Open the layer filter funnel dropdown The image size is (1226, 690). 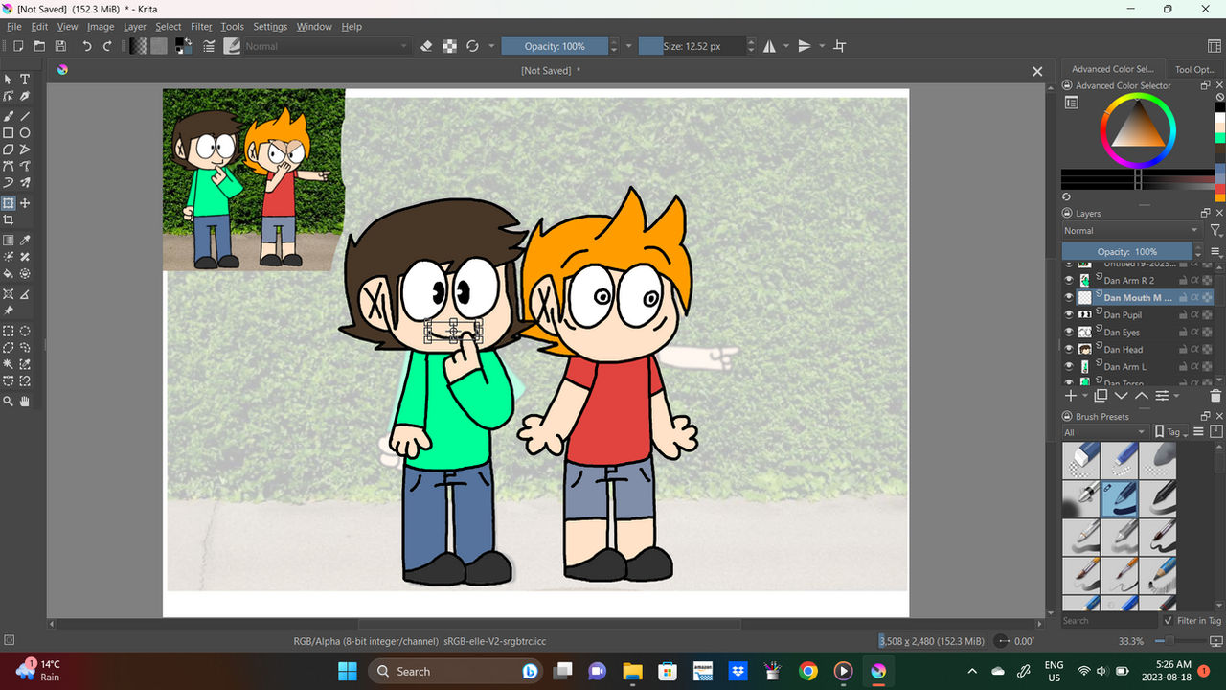[x=1215, y=231]
